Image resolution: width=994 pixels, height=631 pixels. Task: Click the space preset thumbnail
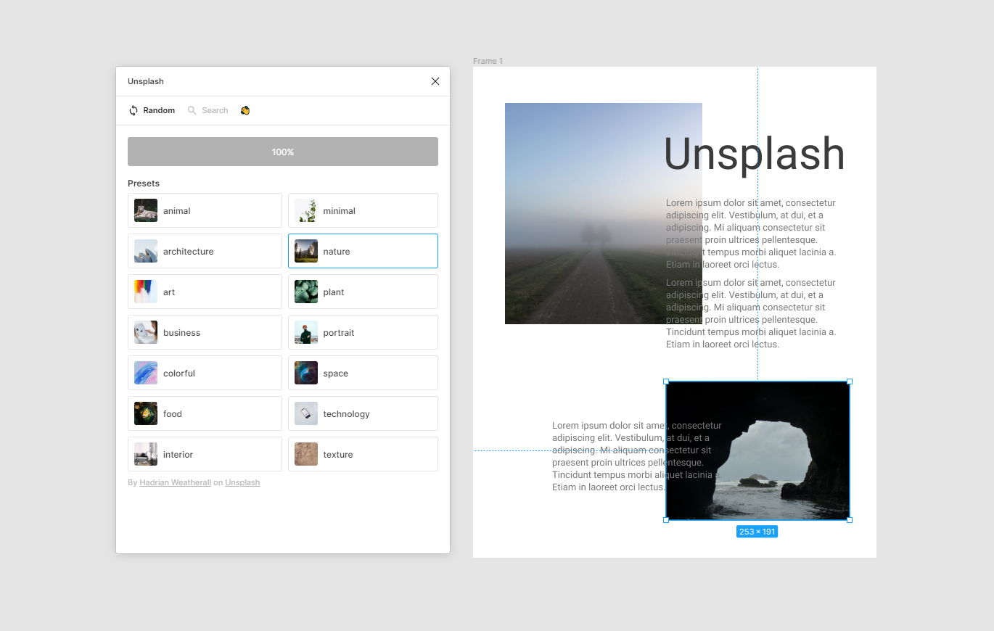coord(306,373)
